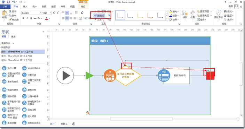Image resolution: width=245 pixels, height=129 pixels.
Task: Click the Copy icon in clipboard group
Action: click(10, 15)
